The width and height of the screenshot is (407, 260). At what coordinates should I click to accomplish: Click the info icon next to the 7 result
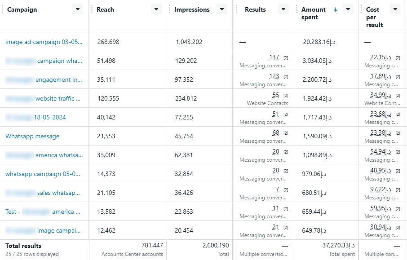tap(285, 189)
